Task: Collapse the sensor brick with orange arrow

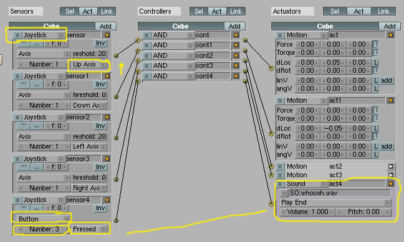Action: click(107, 35)
